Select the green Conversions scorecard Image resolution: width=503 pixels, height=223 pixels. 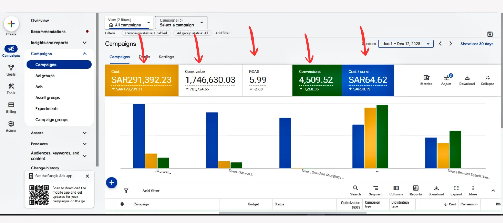(317, 80)
